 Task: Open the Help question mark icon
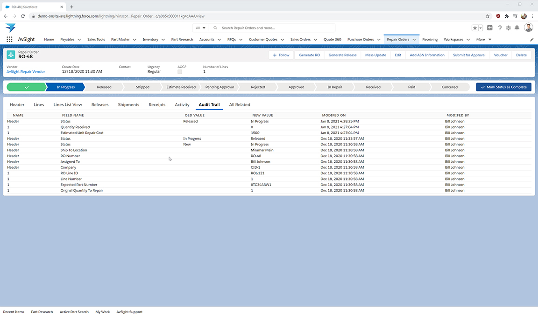click(500, 28)
